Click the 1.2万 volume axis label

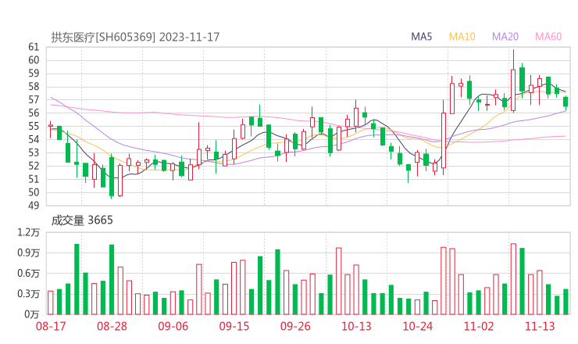click(x=29, y=232)
